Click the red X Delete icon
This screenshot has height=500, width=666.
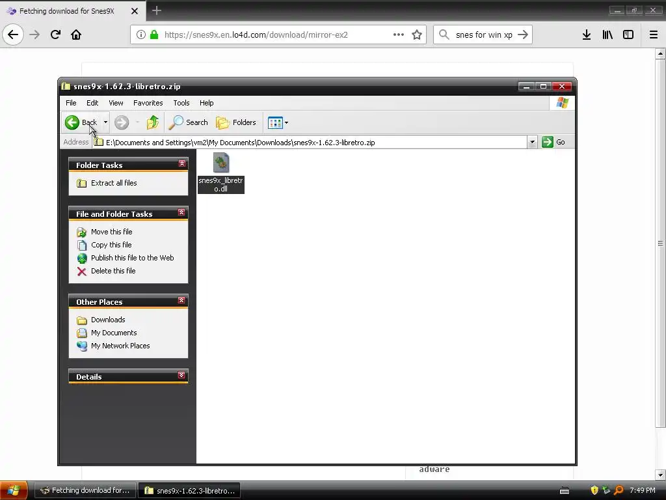click(81, 271)
